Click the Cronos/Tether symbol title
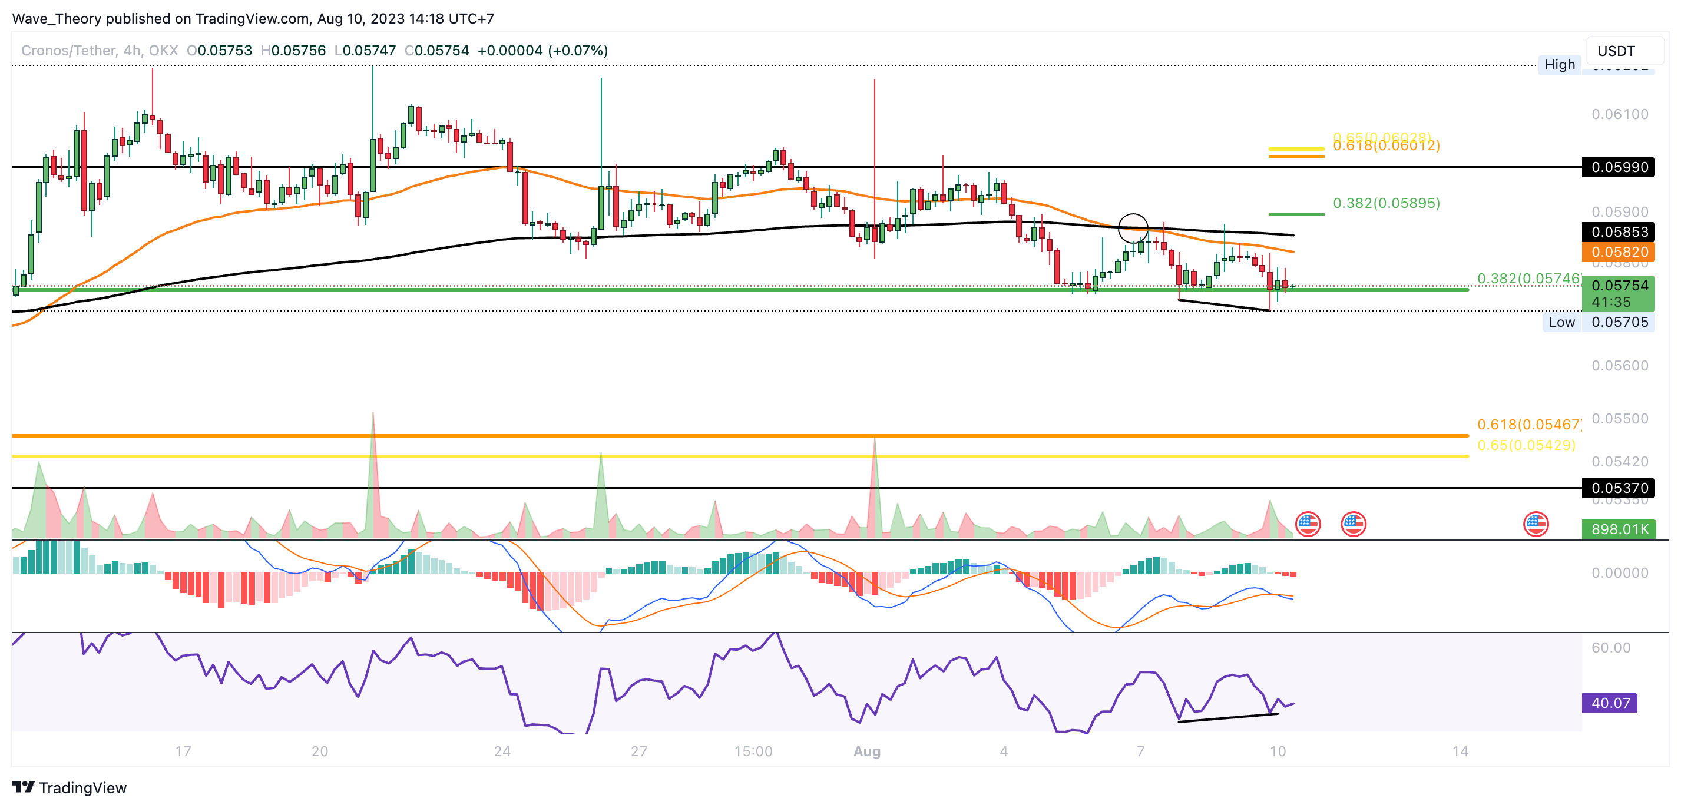1681x808 pixels. coord(68,51)
